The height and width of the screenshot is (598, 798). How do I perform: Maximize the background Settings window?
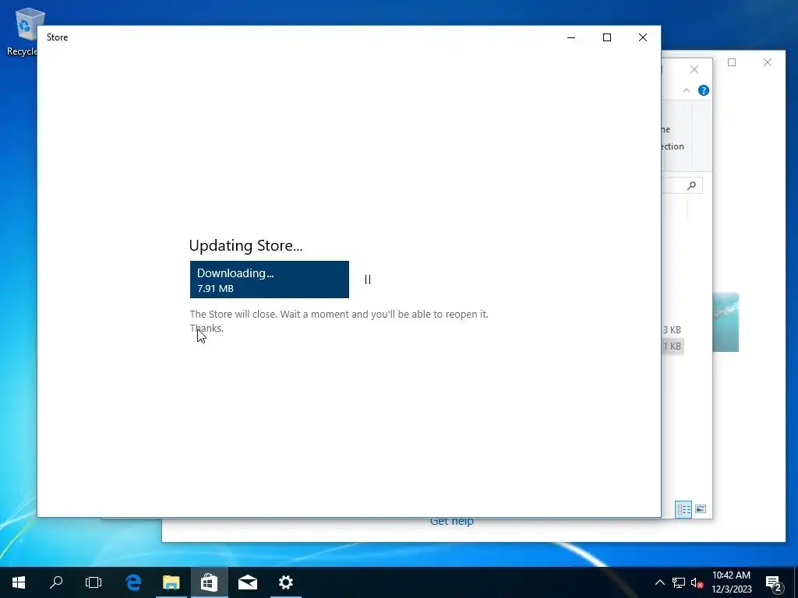(731, 62)
